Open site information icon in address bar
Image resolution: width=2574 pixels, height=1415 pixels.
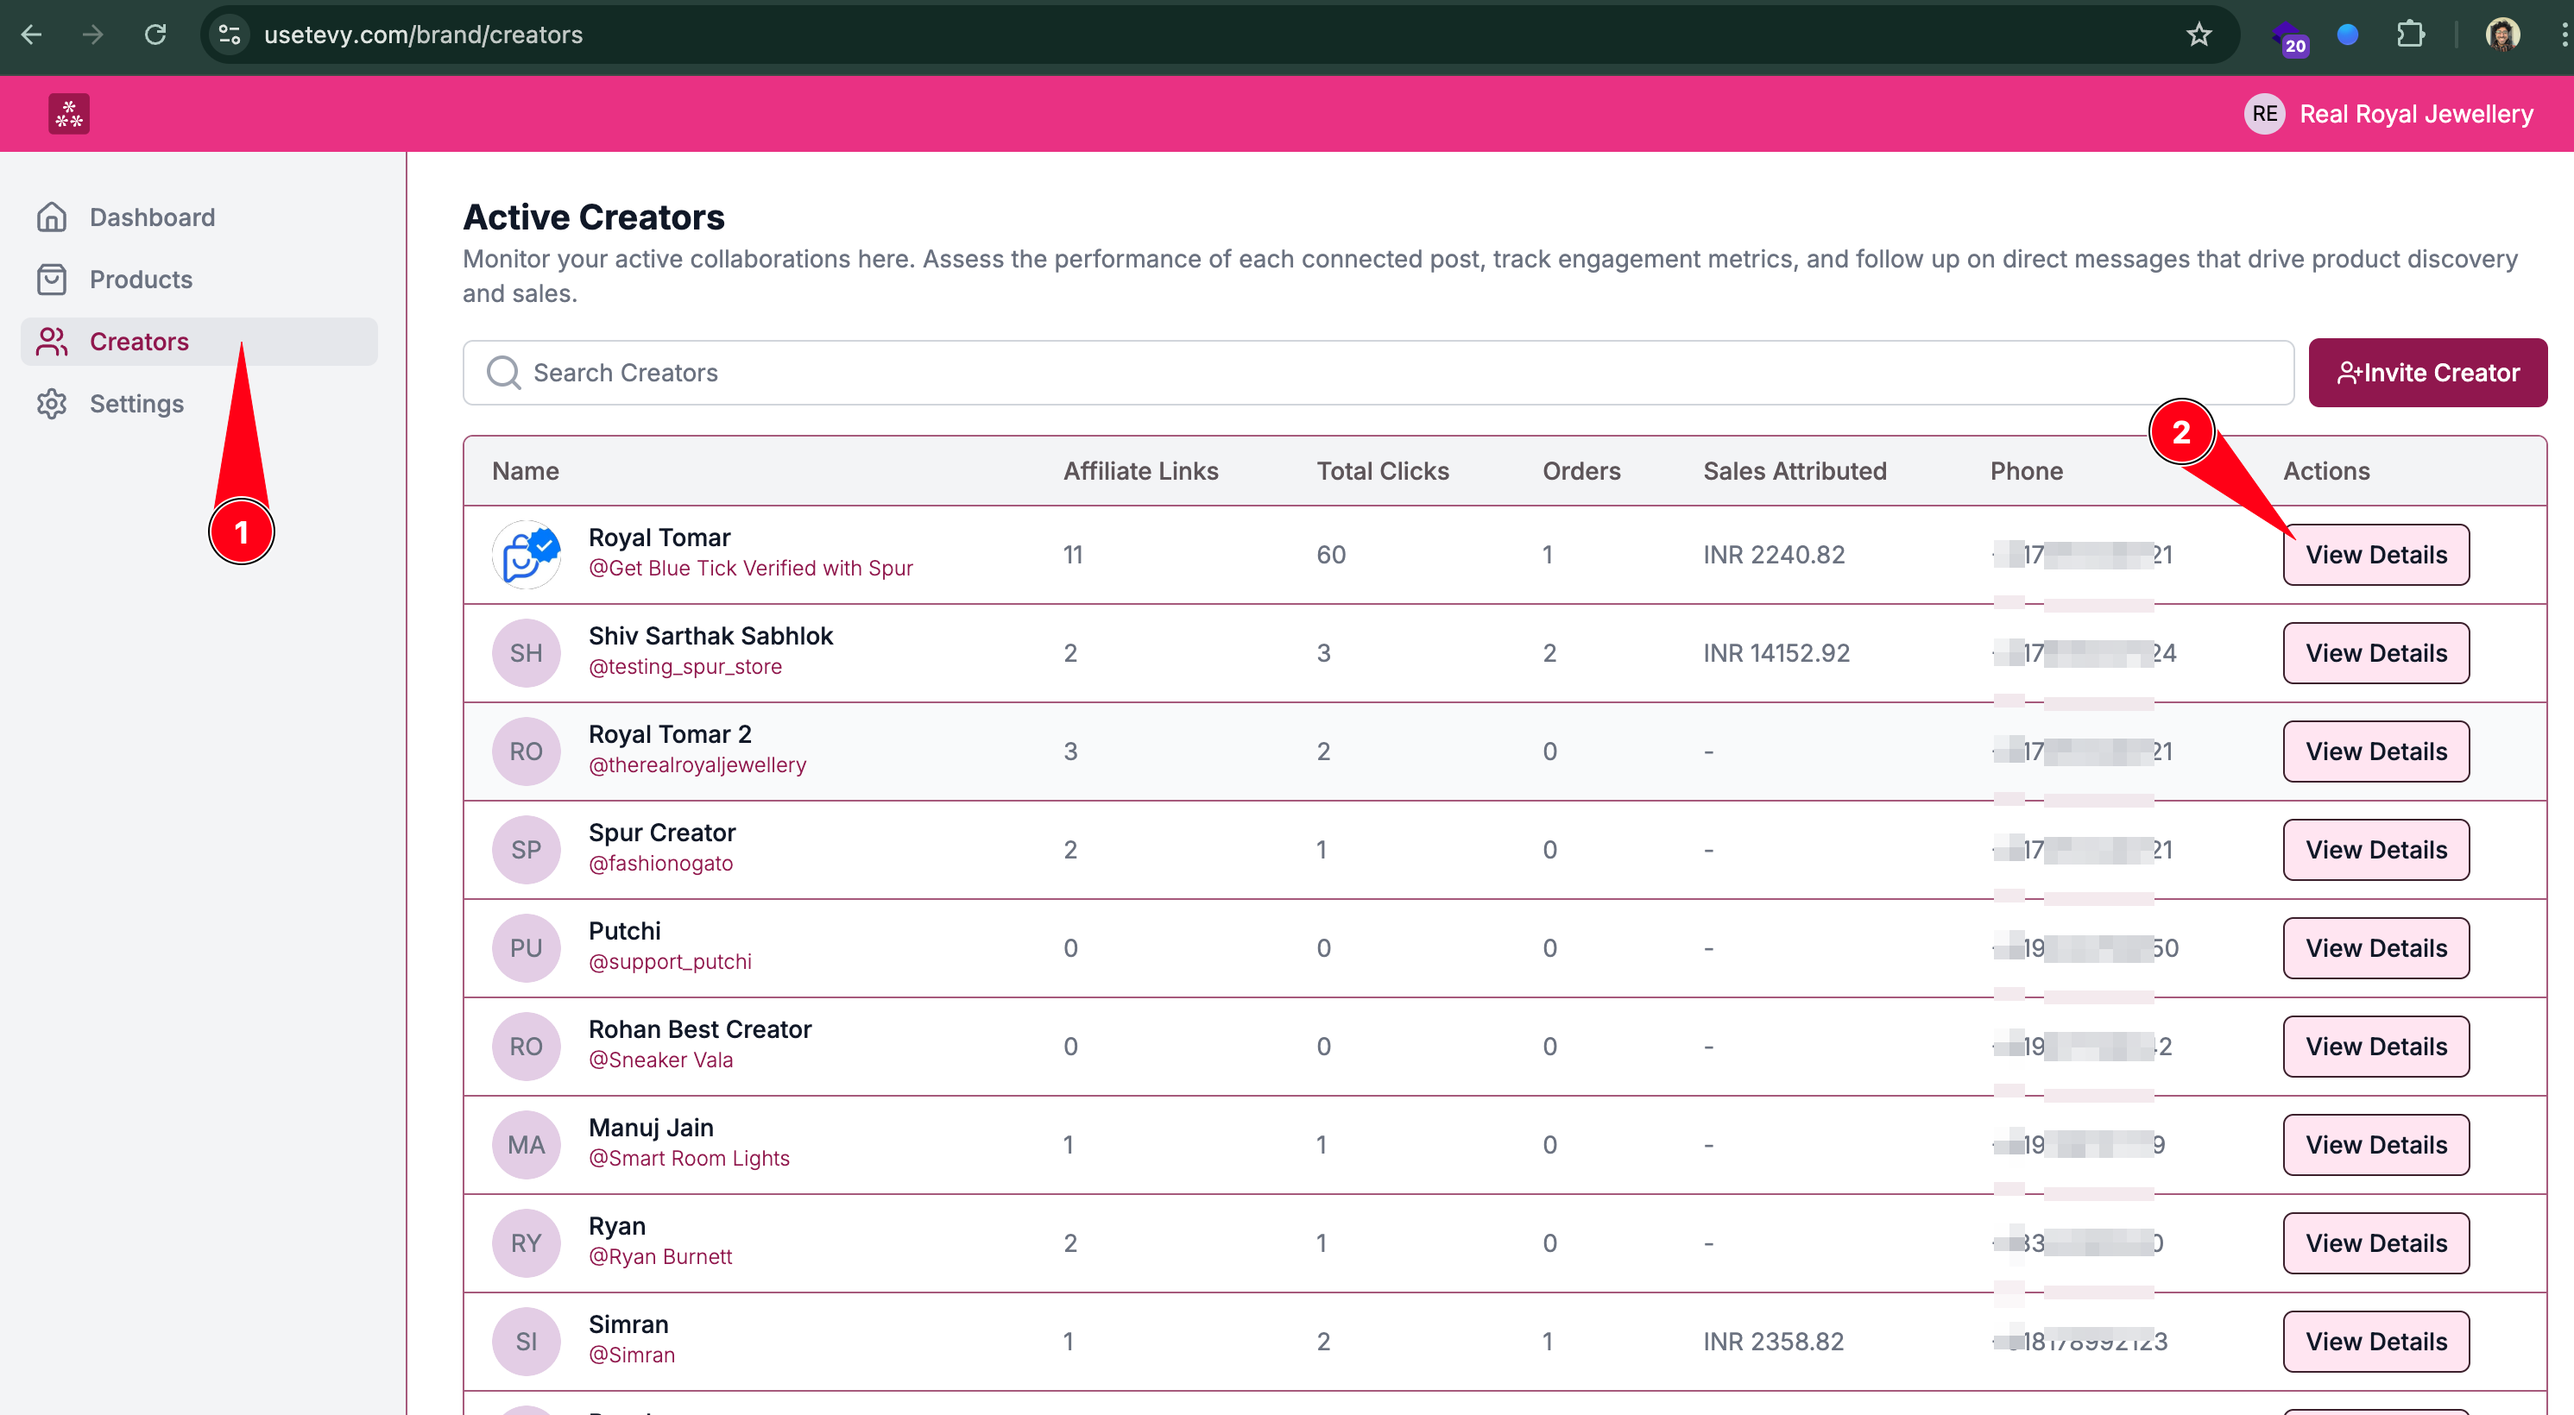[x=230, y=35]
